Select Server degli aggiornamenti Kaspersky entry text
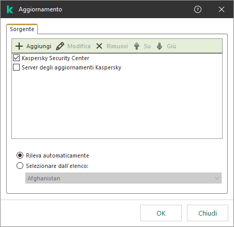The width and height of the screenshot is (234, 227). [71, 67]
